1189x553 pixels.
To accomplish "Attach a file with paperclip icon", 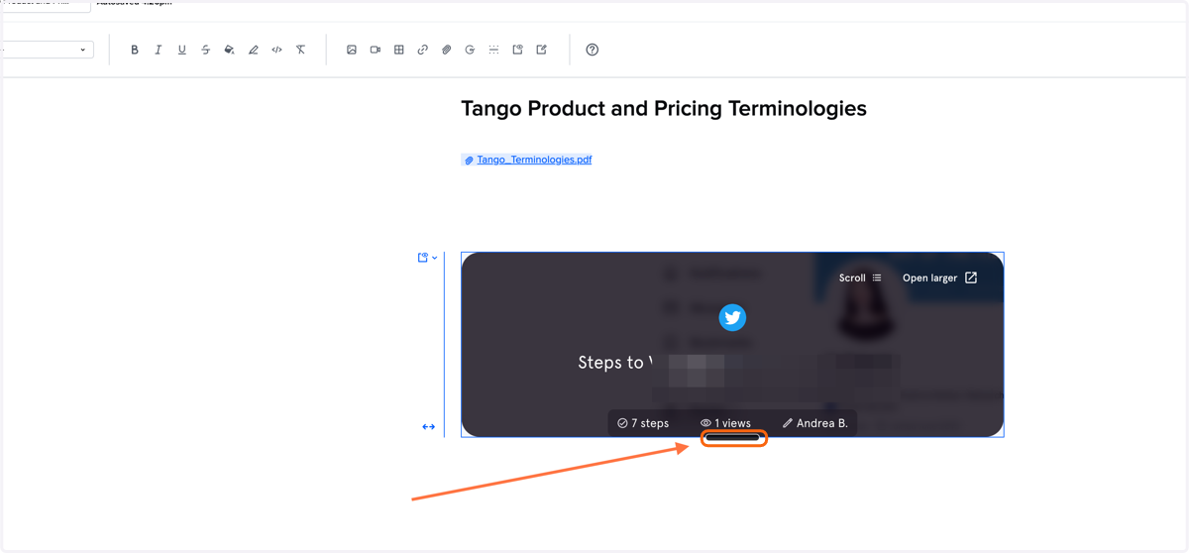I will (447, 50).
